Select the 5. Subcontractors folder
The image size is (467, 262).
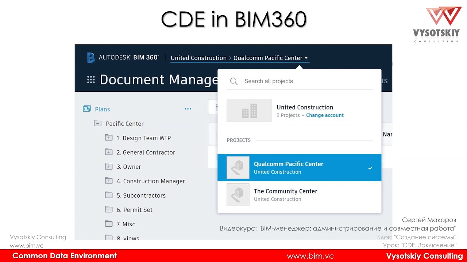tap(141, 195)
